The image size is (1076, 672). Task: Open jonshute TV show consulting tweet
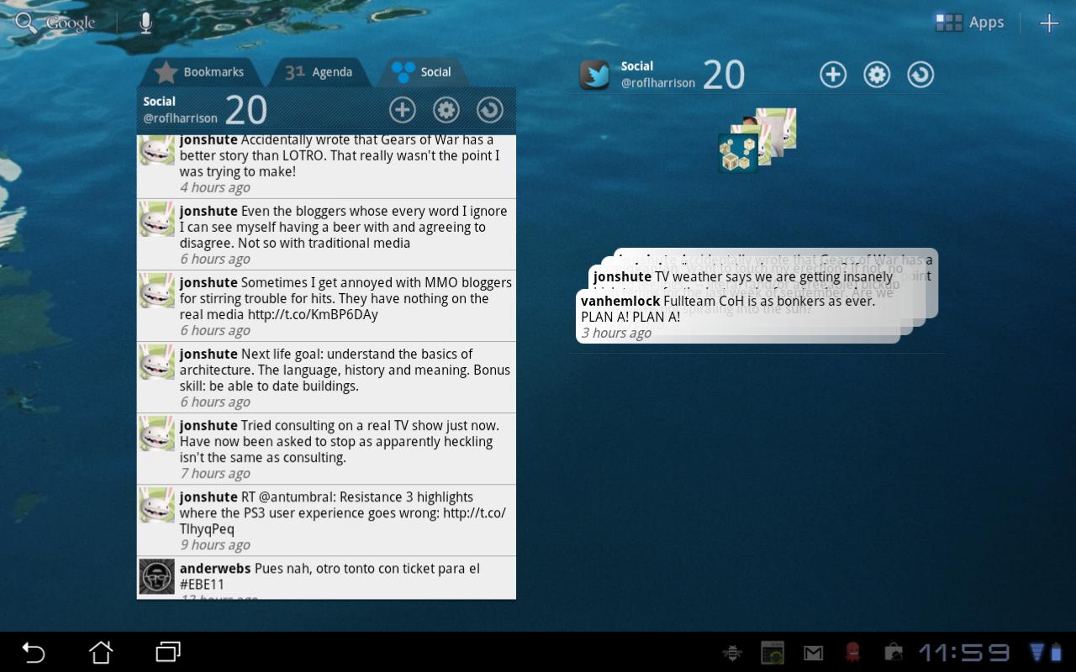(326, 449)
